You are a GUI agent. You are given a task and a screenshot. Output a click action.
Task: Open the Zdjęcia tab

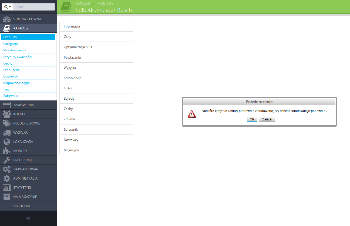[x=96, y=99]
